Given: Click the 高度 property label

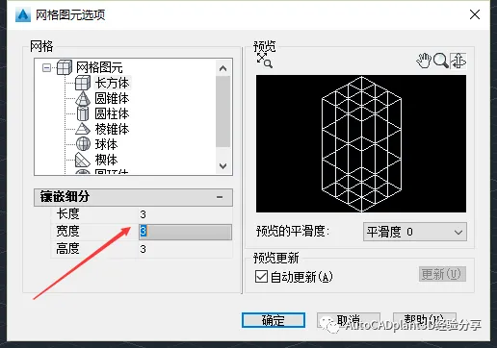Looking at the screenshot, I should click(x=67, y=248).
